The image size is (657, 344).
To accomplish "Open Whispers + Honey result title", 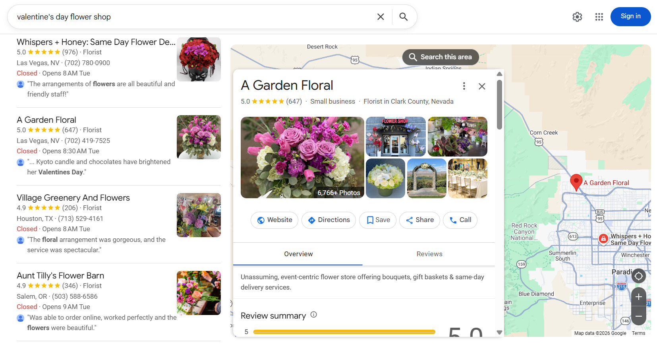I will click(96, 42).
